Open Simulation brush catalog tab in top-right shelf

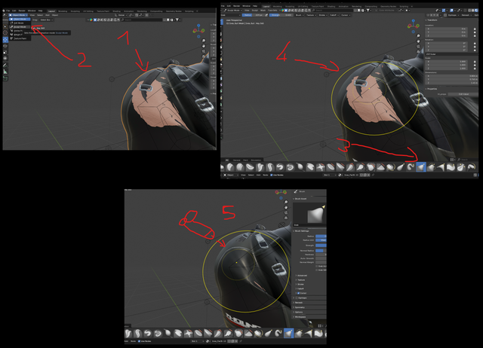click(x=256, y=160)
